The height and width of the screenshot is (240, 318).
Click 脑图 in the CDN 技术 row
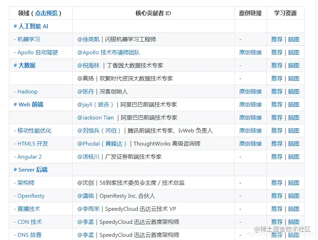tap(294, 222)
